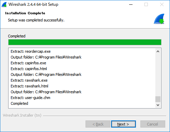Select the 'Extract: reordercap.exe' log line
Image resolution: width=170 pixels, height=132 pixels.
(31, 51)
